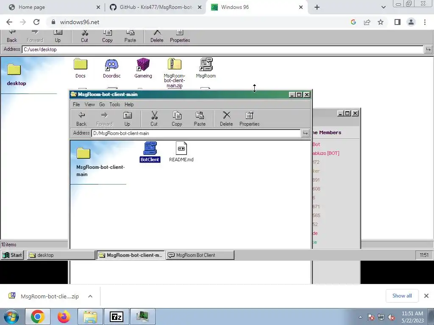Expand options for downloaded MsgRoom-bot-clie....zip
The image size is (434, 325).
pos(90,296)
